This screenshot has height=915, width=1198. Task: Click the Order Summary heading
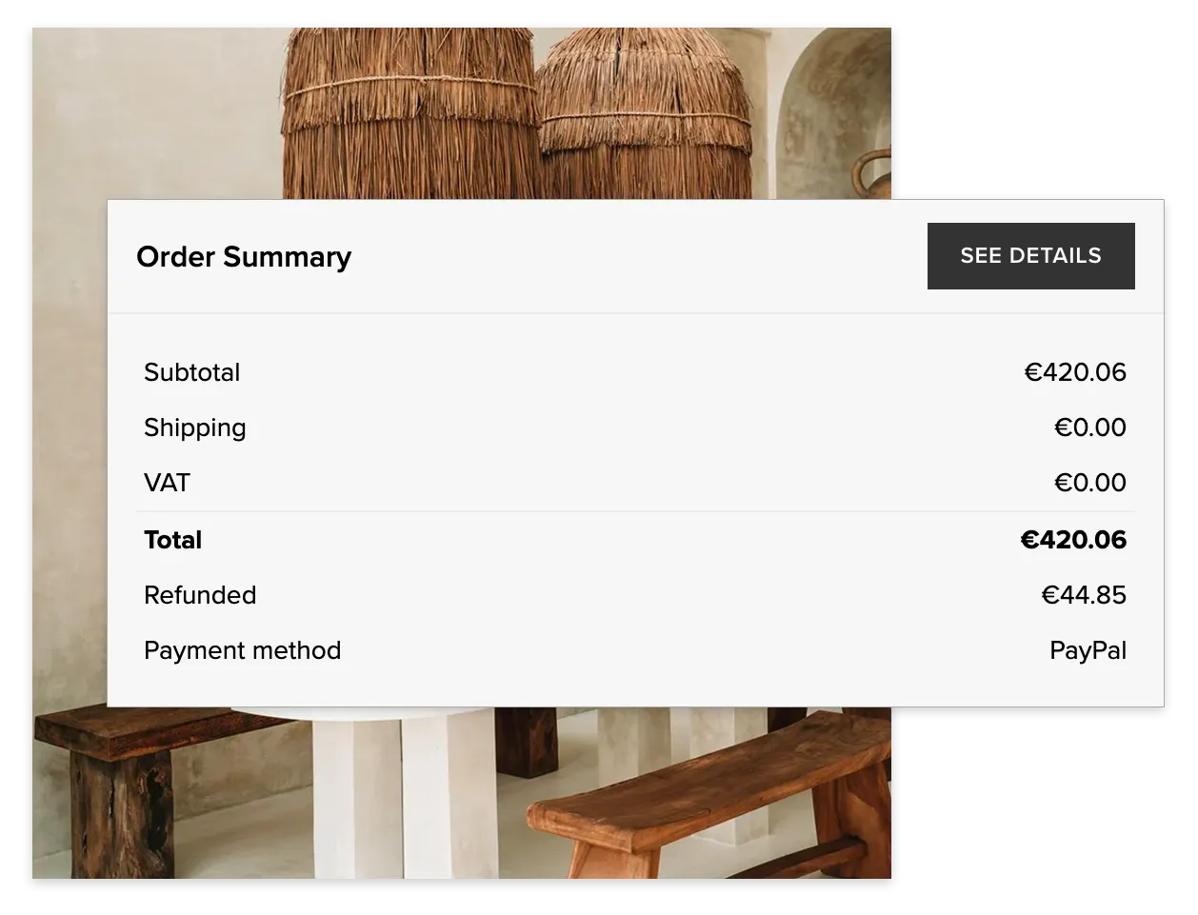tap(244, 257)
